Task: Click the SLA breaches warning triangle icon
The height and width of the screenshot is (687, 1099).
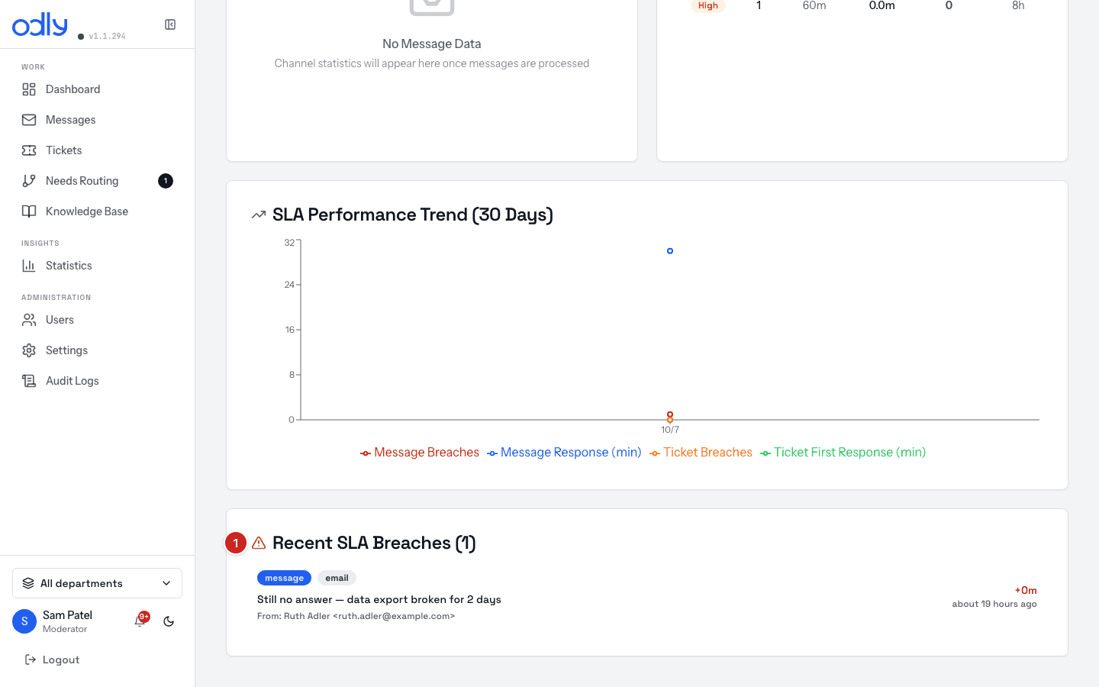Action: (x=259, y=543)
